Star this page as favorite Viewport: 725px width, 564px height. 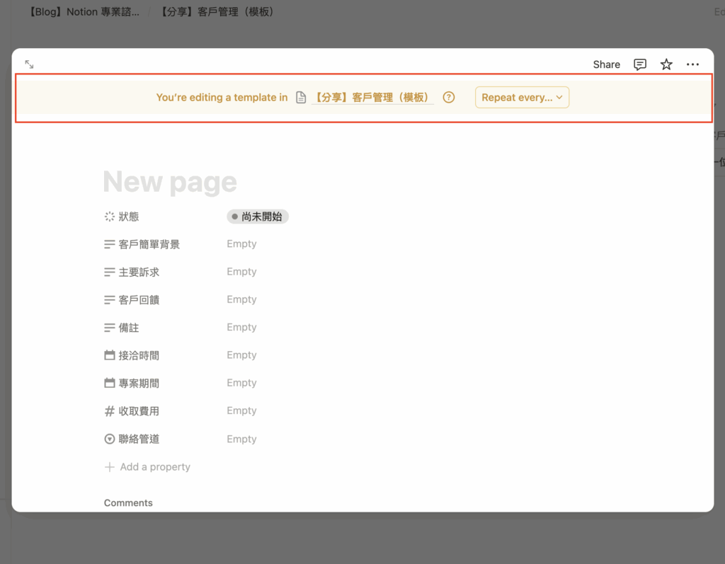[666, 64]
